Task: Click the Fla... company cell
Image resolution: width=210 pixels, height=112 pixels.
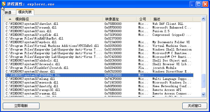Action: pyautogui.click(x=143, y=68)
